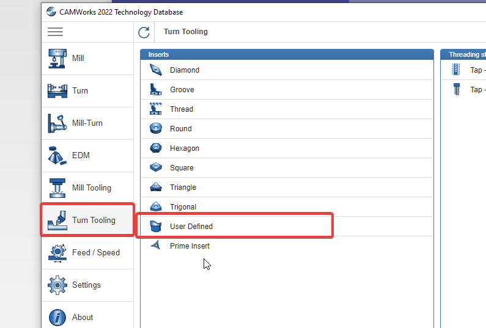Open the Mill section icon
Viewport: 486px width, 328px height.
[57, 59]
